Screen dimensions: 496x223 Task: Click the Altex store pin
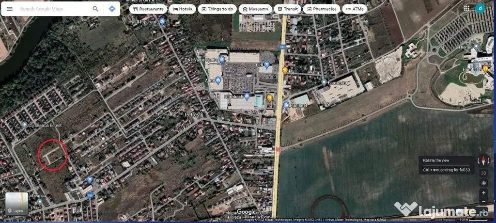pos(218,80)
